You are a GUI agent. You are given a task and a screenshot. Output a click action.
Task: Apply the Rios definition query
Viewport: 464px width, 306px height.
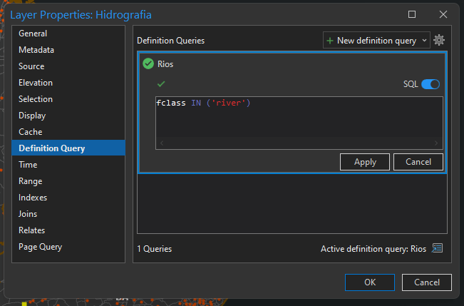pyautogui.click(x=365, y=162)
